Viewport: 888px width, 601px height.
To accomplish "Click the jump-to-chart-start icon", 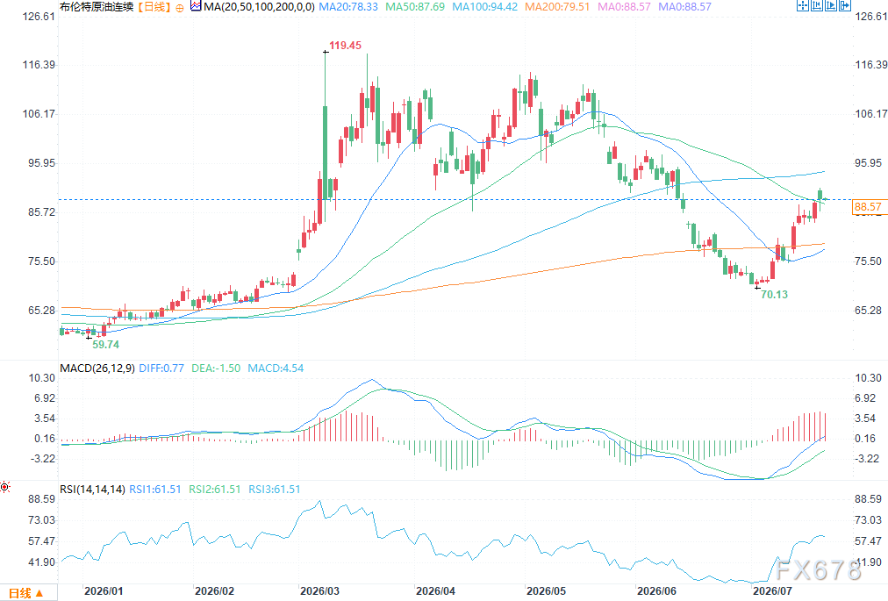I will 817,5.
